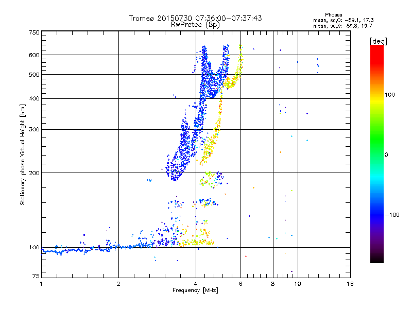
Task: Click the 'RwPretec (8p)' subtitle
Action: tap(195, 25)
